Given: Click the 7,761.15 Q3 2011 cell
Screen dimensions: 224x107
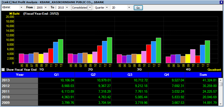Looking at the screenshot, I should point(130,91).
